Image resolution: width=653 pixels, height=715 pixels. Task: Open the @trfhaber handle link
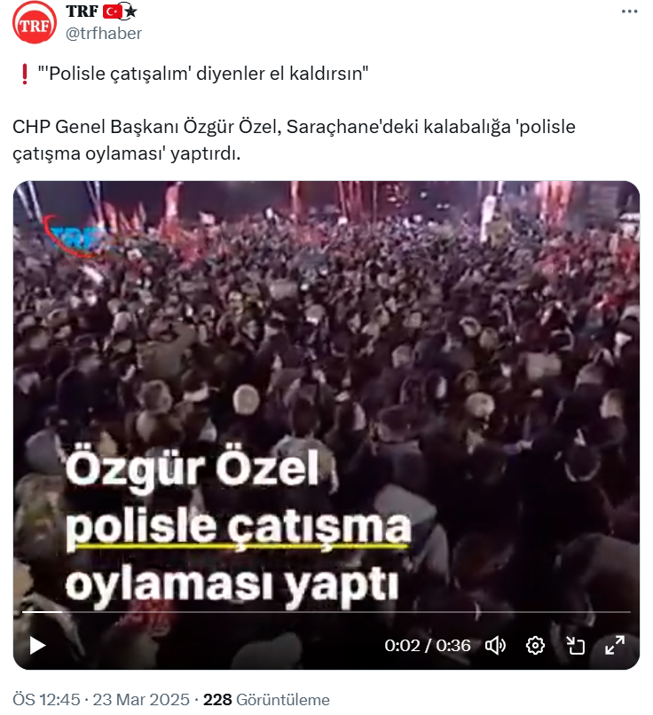pos(104,34)
